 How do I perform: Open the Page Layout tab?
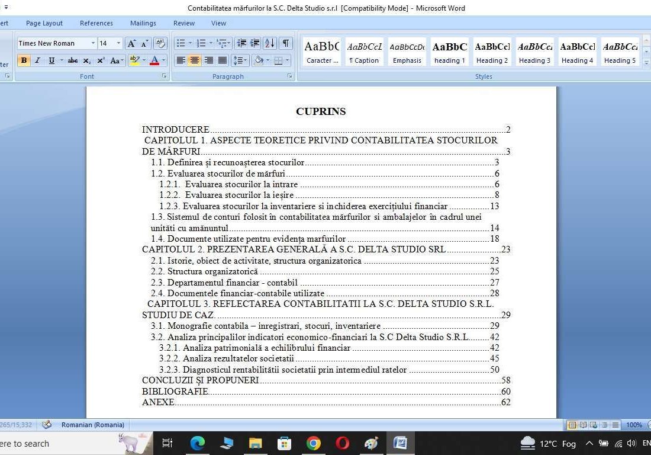click(44, 23)
